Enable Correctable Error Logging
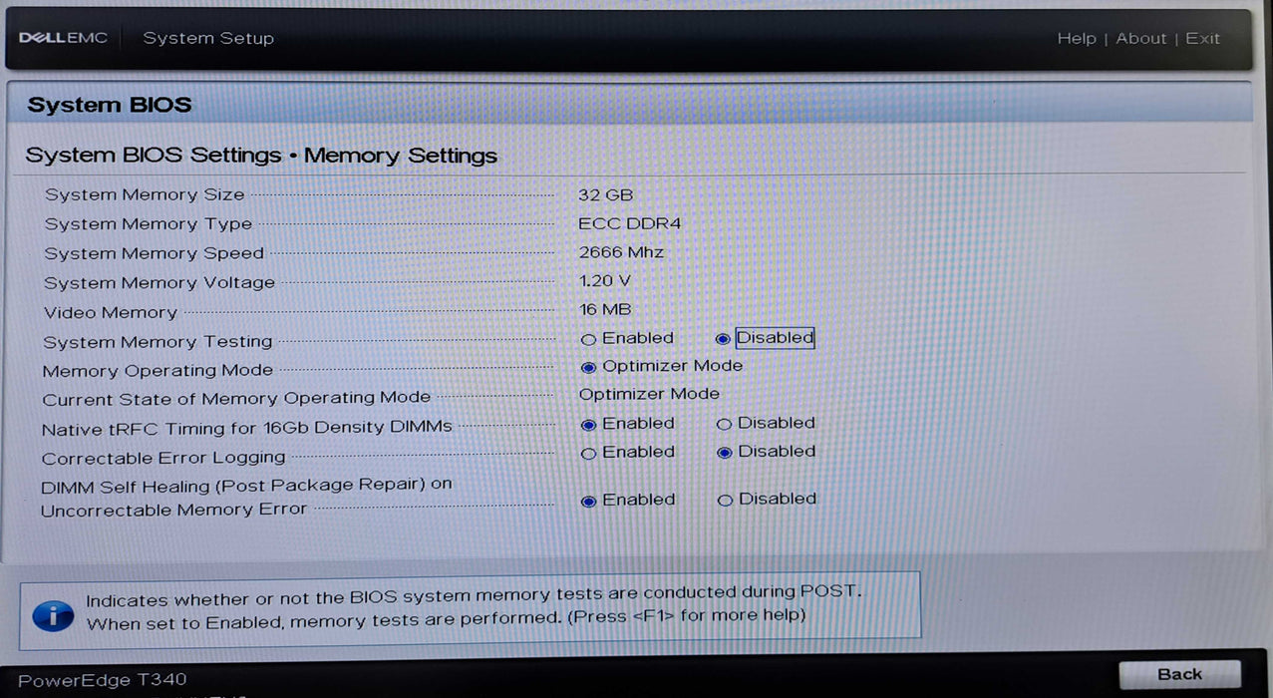1273x698 pixels. pyautogui.click(x=588, y=454)
